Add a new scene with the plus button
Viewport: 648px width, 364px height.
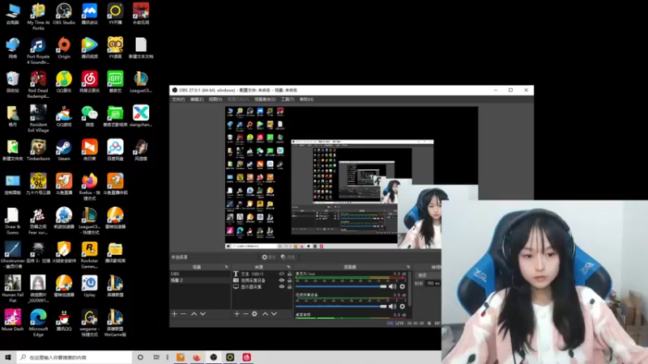tap(174, 314)
